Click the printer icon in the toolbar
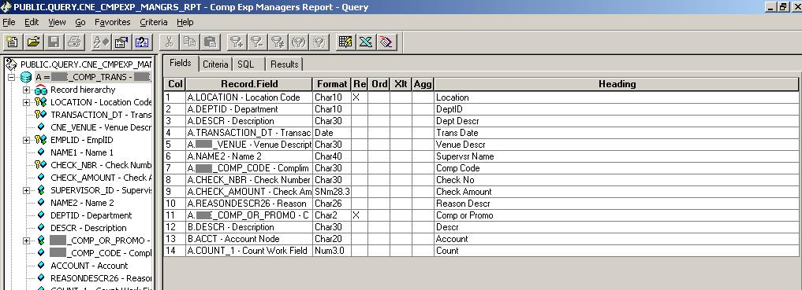Image resolution: width=802 pixels, height=290 pixels. click(75, 42)
